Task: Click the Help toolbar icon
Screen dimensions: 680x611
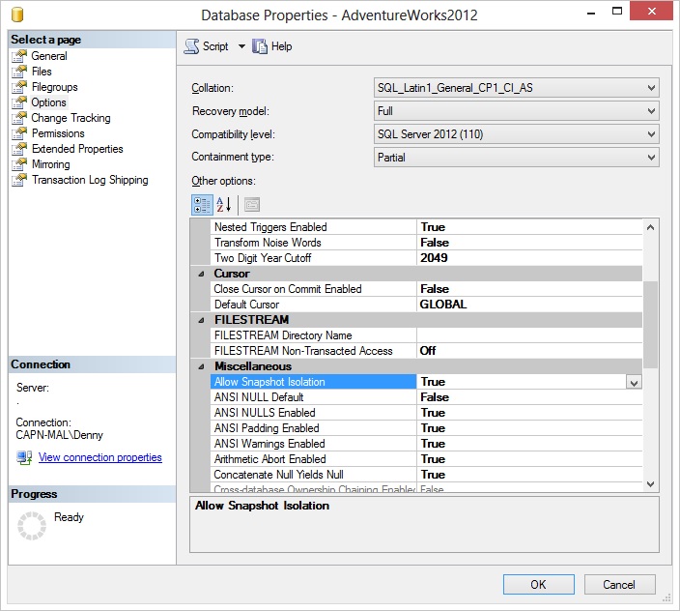Action: tap(260, 46)
